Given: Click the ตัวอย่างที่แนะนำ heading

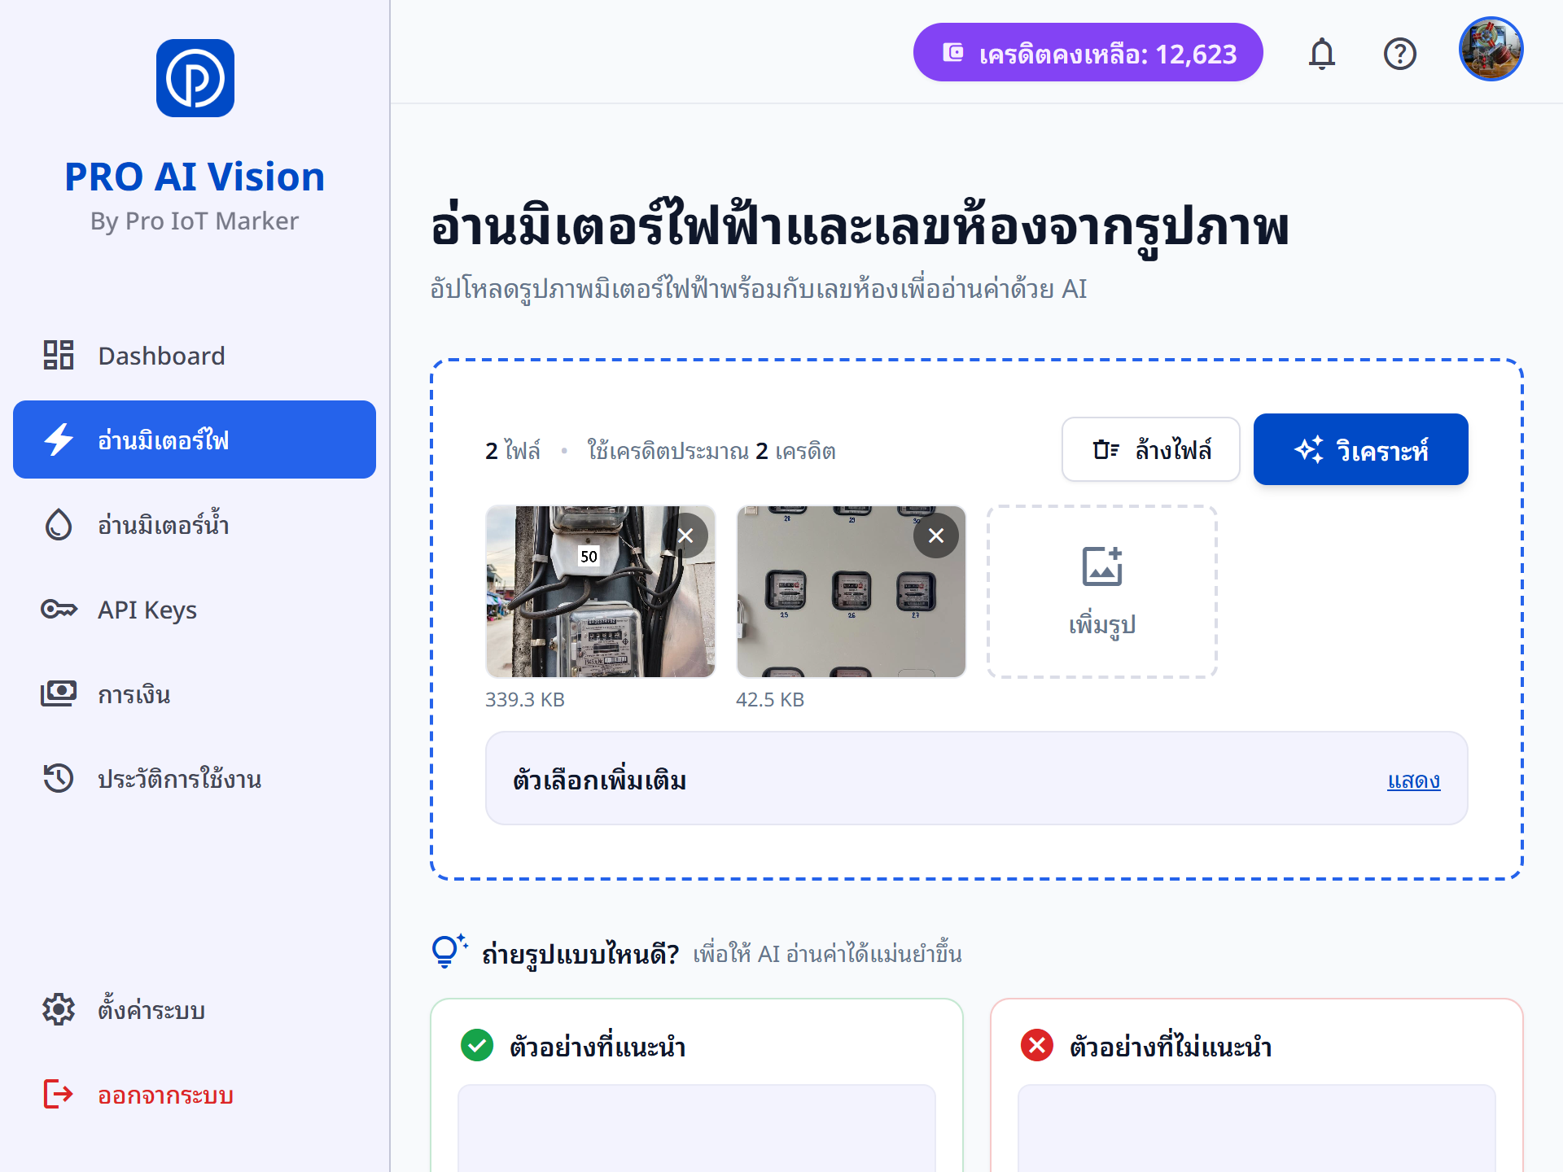Looking at the screenshot, I should (598, 1046).
